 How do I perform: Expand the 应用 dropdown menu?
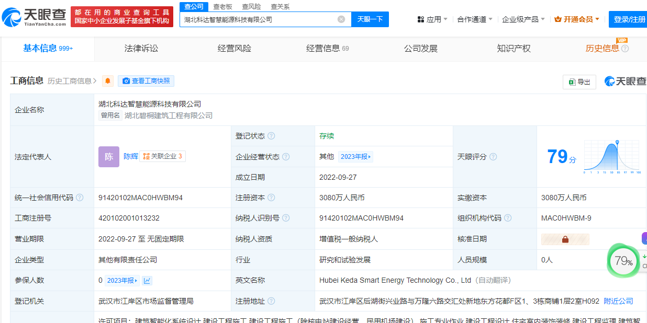click(432, 19)
